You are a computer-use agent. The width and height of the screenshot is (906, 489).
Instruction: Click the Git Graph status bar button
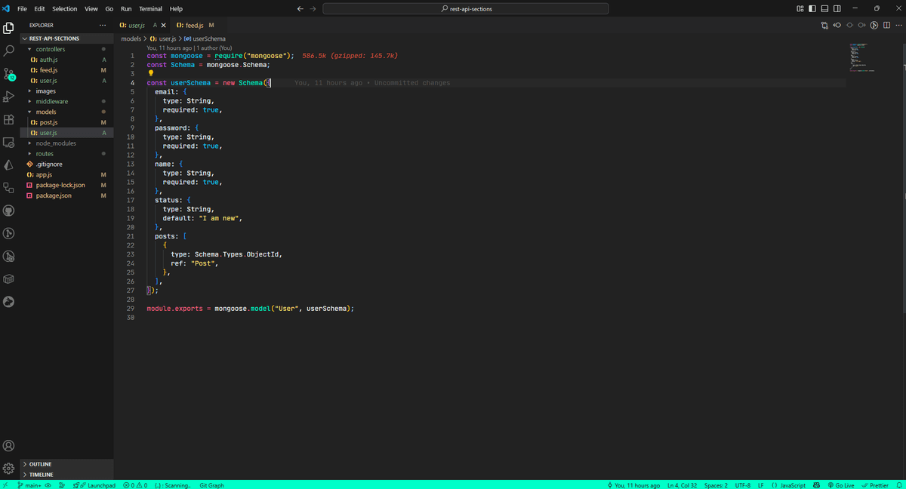[x=211, y=485]
